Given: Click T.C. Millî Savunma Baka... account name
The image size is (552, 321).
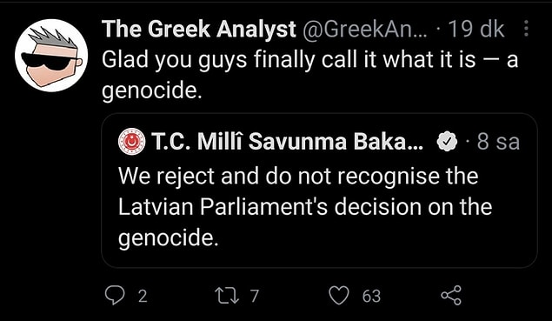Looking at the screenshot, I should 288,142.
